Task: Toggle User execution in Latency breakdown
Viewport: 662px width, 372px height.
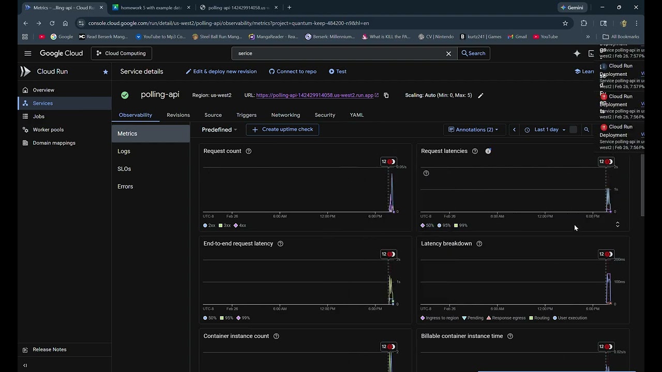Action: point(570,318)
